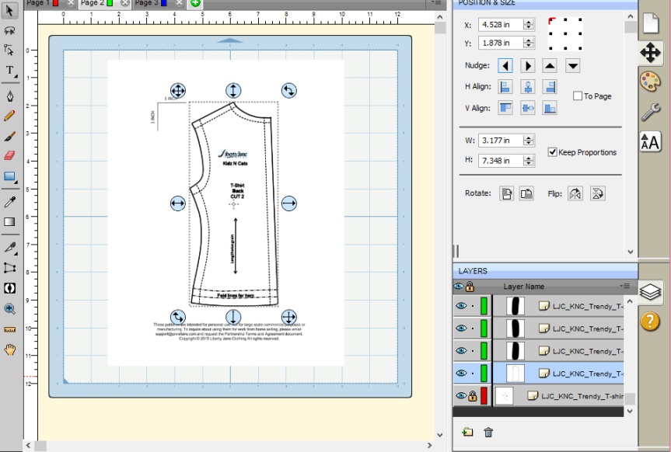Uncheck Keep Proportions
The height and width of the screenshot is (452, 671).
[553, 151]
